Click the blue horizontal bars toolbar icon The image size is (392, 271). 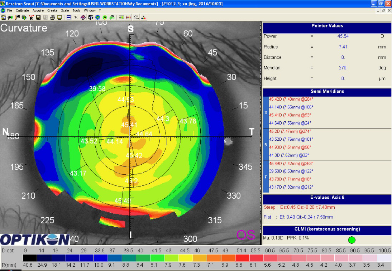point(69,18)
